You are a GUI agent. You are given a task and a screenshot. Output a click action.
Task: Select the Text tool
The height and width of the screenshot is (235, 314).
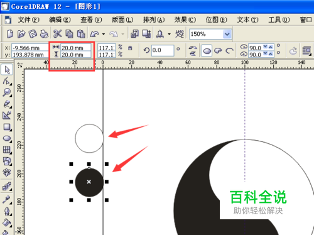tap(7, 173)
